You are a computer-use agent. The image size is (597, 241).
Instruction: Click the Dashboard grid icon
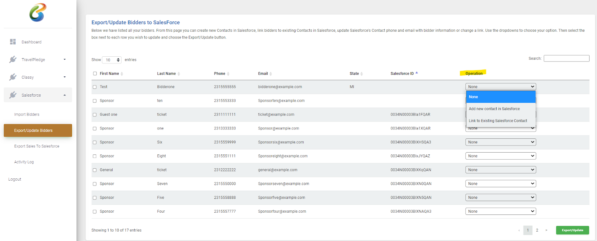pos(13,42)
